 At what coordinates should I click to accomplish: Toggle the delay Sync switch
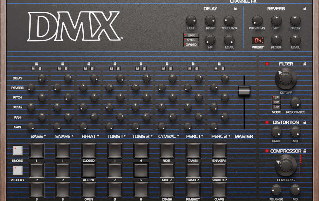191,40
